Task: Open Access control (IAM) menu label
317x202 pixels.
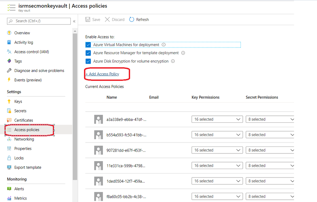Action: [x=31, y=52]
